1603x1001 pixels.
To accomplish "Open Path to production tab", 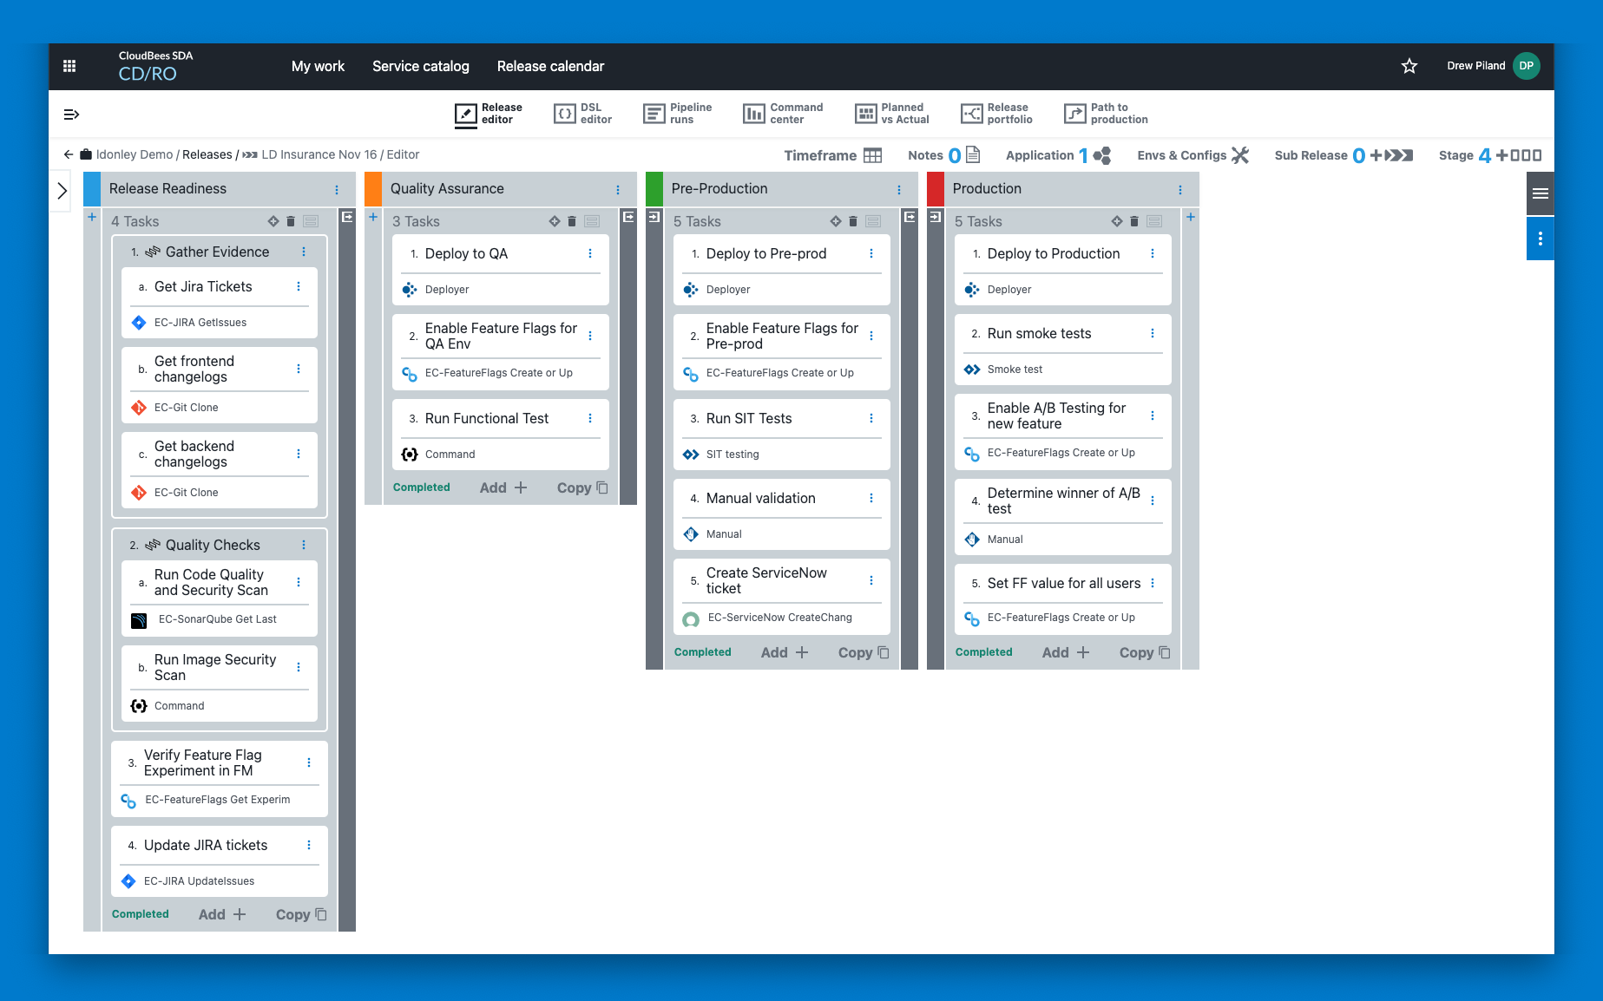I will pyautogui.click(x=1106, y=114).
